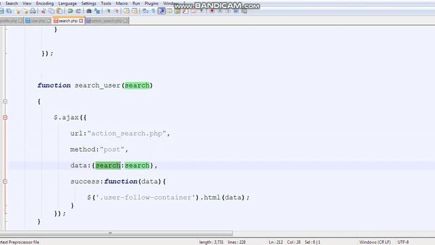
Task: Open the Plugins menu
Action: pos(152,3)
